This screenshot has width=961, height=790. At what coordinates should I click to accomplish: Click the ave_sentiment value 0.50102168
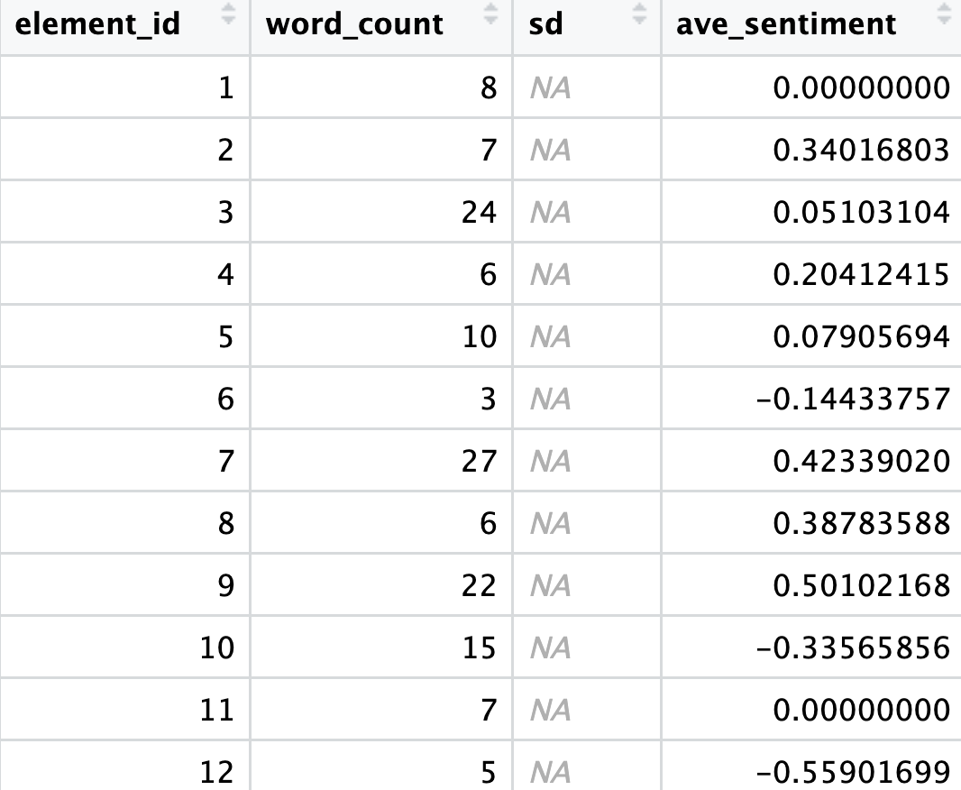[861, 585]
